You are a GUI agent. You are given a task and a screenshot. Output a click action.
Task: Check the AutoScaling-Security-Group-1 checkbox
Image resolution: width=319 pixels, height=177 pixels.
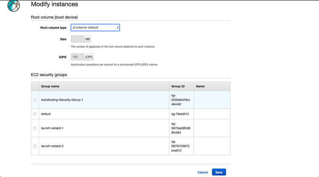[x=35, y=100]
